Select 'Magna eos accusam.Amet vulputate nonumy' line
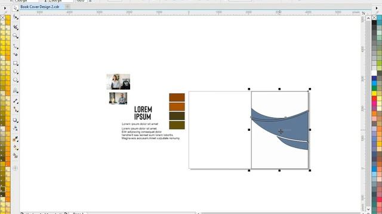The height and width of the screenshot is (214, 382). (x=150, y=138)
